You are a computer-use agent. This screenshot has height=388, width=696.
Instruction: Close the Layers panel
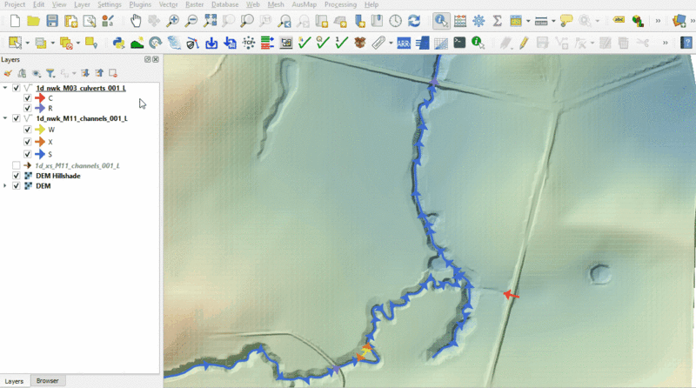click(156, 59)
